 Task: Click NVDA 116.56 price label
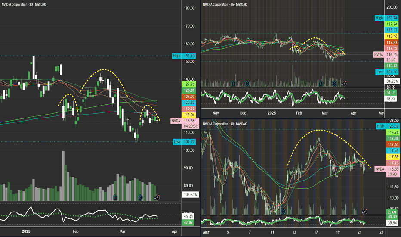tap(185, 121)
